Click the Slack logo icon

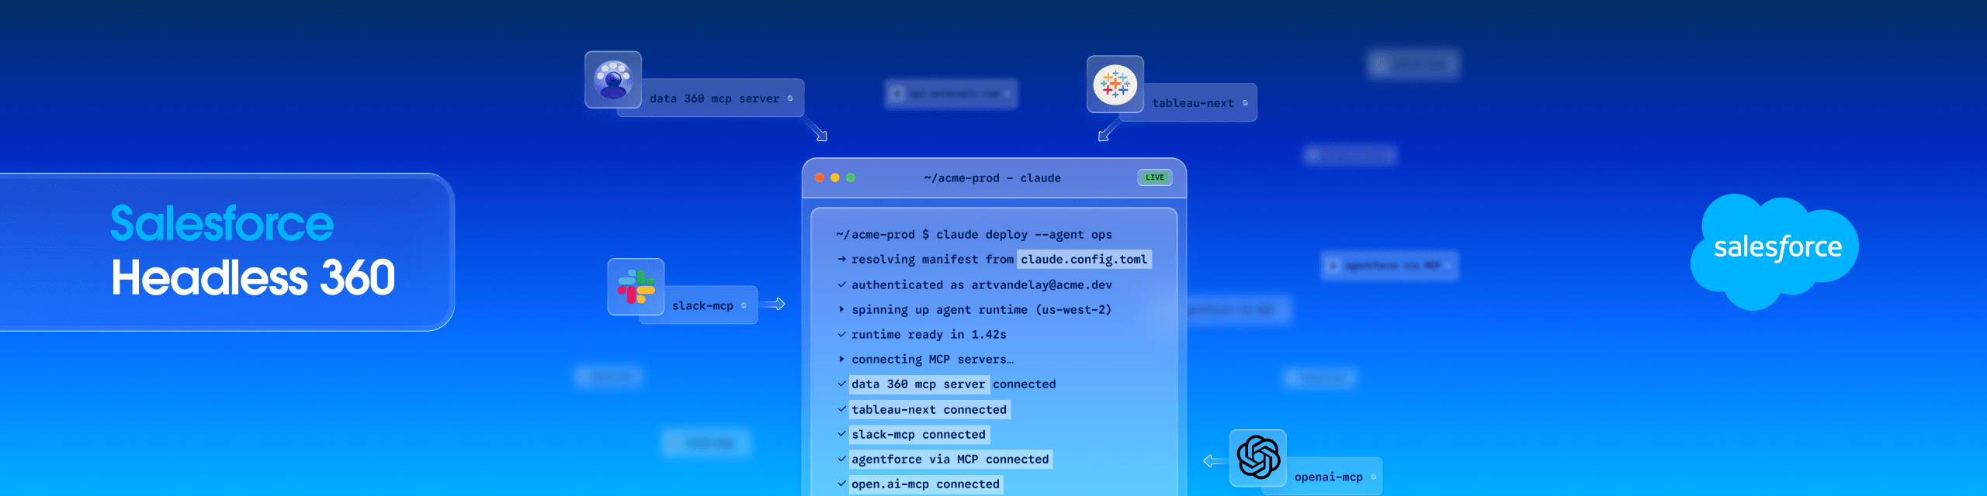pyautogui.click(x=636, y=287)
